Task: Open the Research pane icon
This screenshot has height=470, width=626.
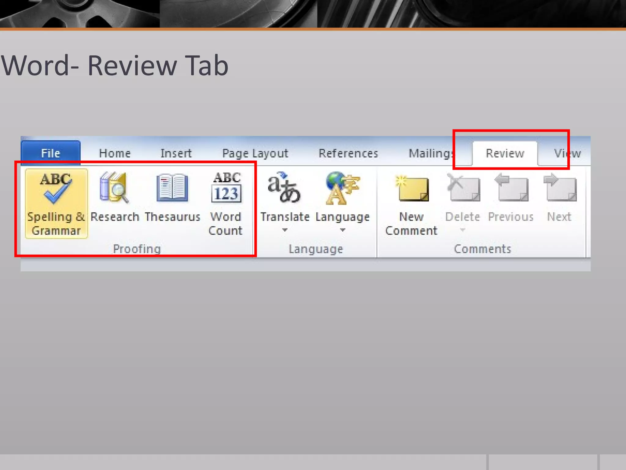Action: [114, 188]
